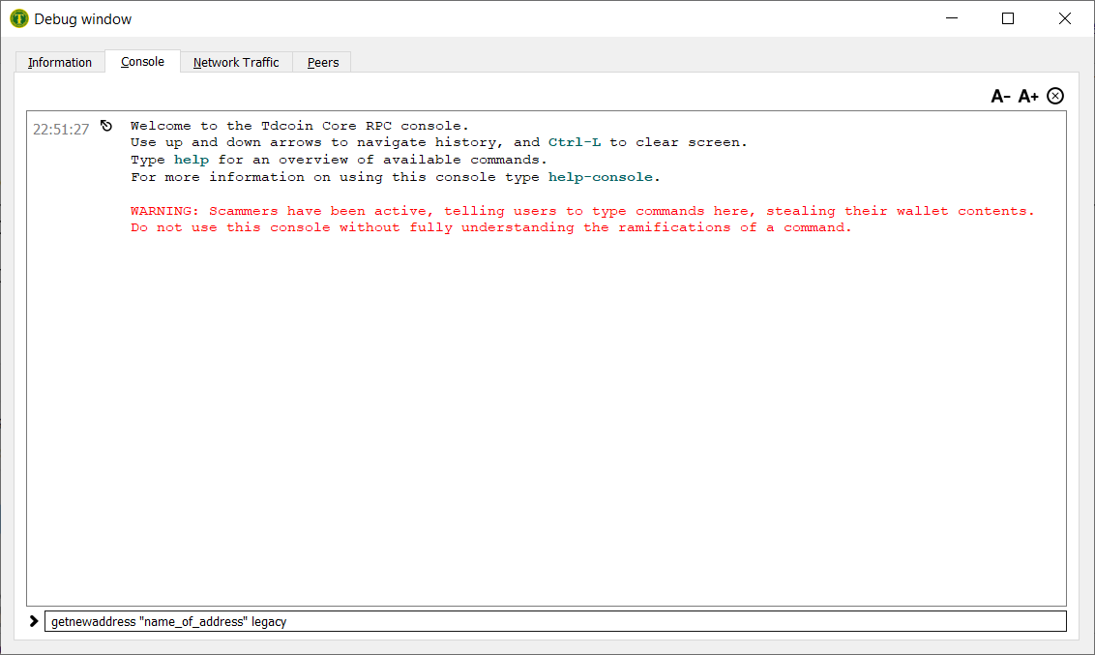Select the Console tab
Viewport: 1095px width, 655px height.
tap(142, 62)
